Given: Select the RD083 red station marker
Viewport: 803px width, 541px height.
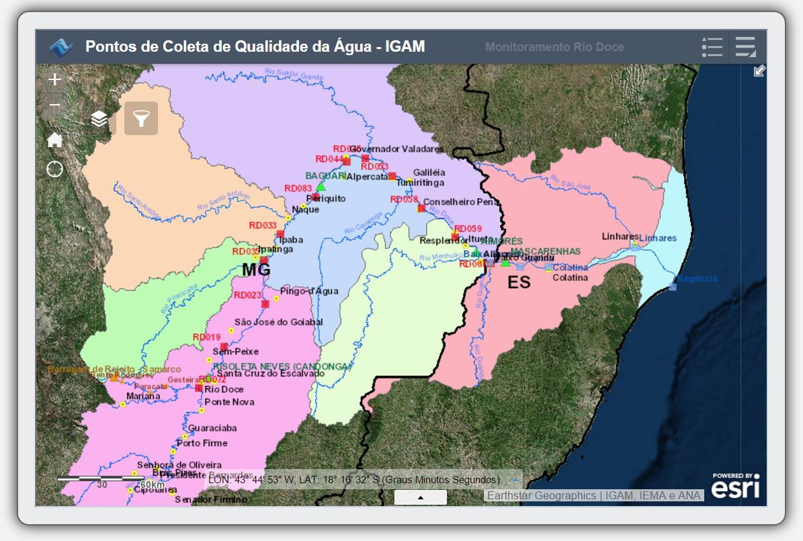Looking at the screenshot, I should tap(315, 197).
